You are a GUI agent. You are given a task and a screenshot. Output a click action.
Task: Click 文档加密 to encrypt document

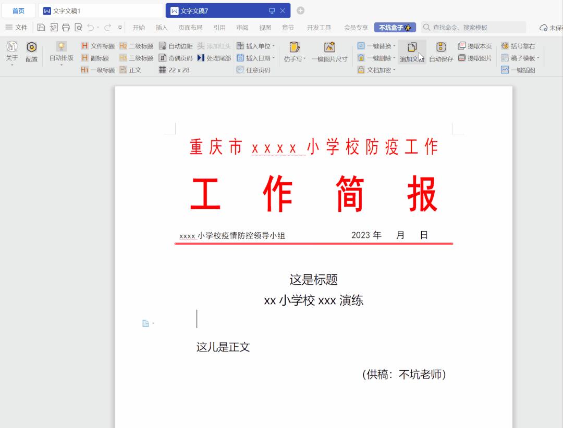[375, 69]
